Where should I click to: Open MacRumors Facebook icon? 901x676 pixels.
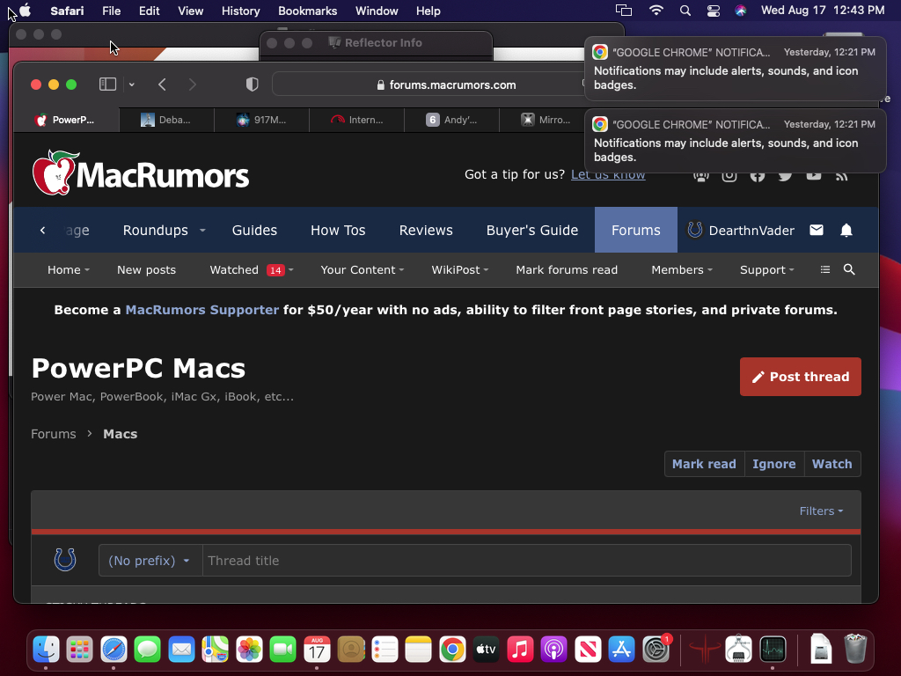click(758, 175)
